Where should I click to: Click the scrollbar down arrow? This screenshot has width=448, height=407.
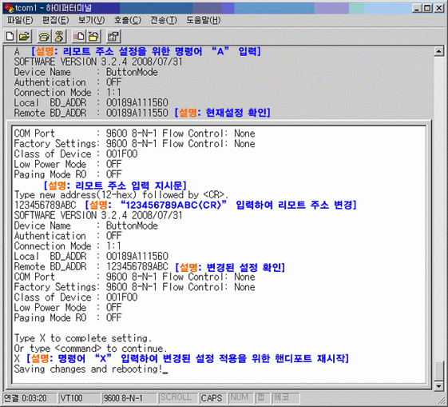438,386
